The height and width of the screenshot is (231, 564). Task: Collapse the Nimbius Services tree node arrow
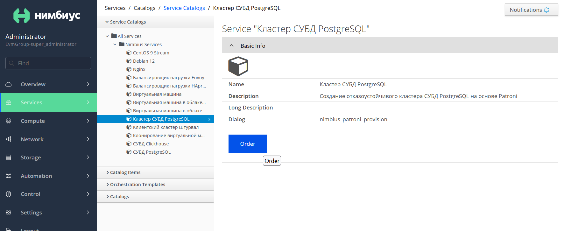pyautogui.click(x=115, y=45)
